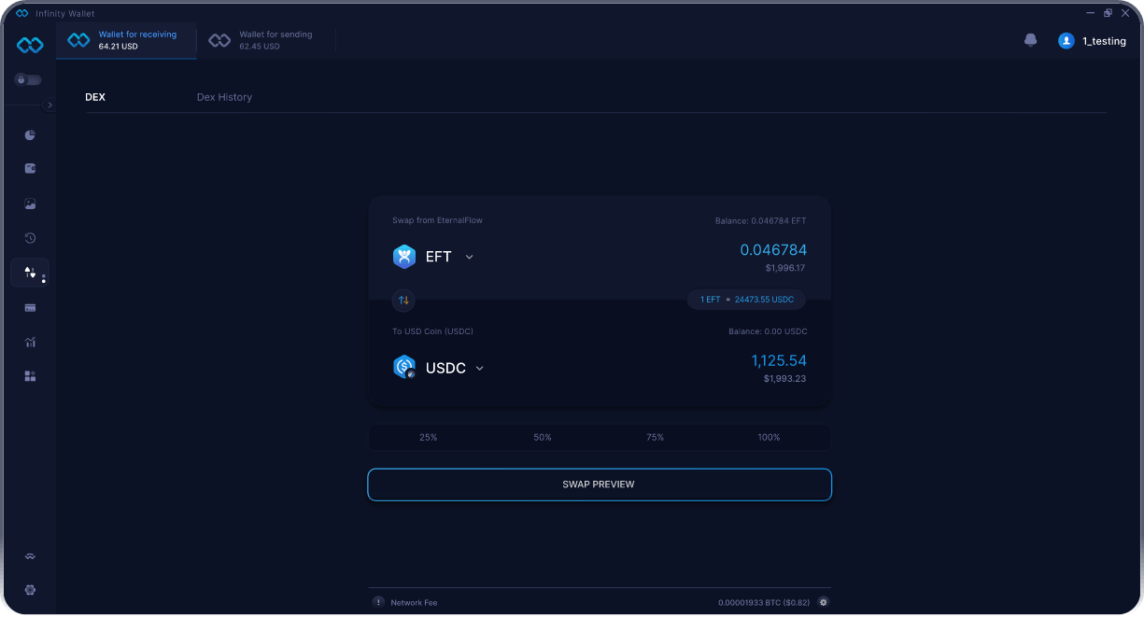
Task: Click the $1,993.23 value text
Action: [785, 378]
